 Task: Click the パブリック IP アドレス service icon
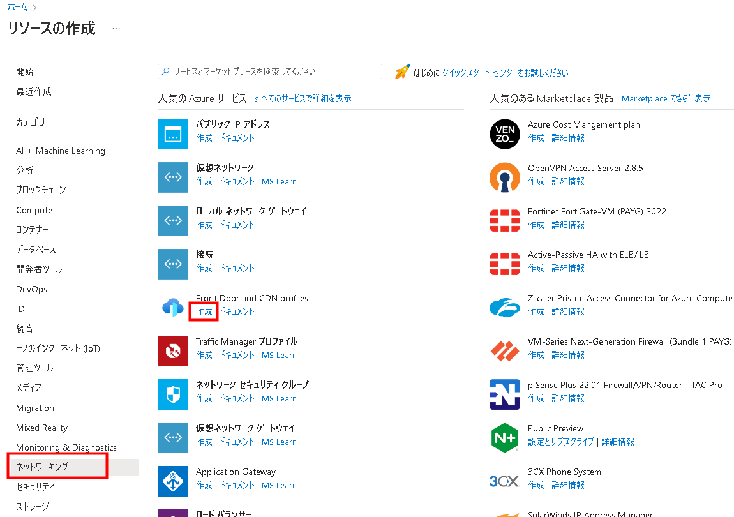173,134
